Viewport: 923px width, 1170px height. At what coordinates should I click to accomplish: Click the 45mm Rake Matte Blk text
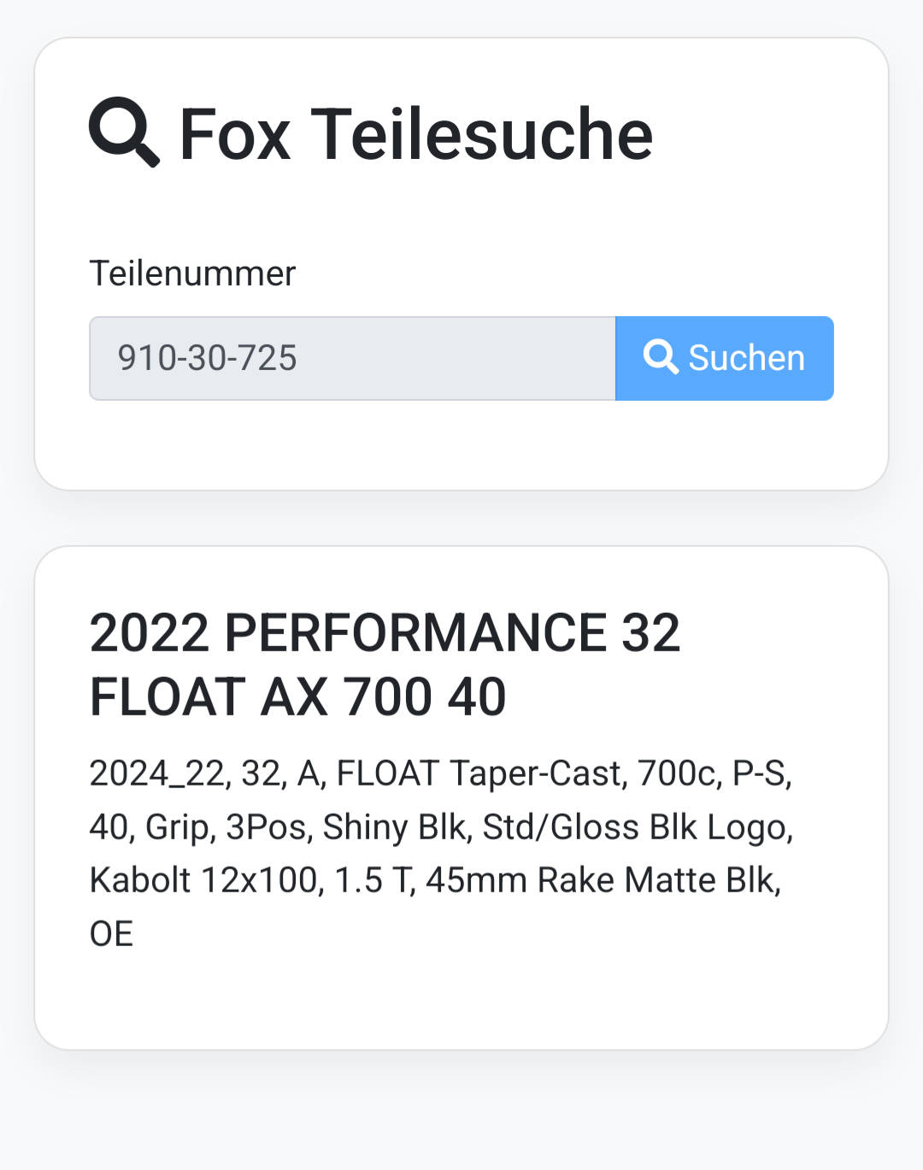pos(603,880)
